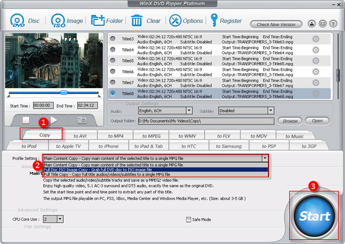Choose Main Content Copy profile option
The width and height of the screenshot is (345, 244).
pyautogui.click(x=156, y=165)
